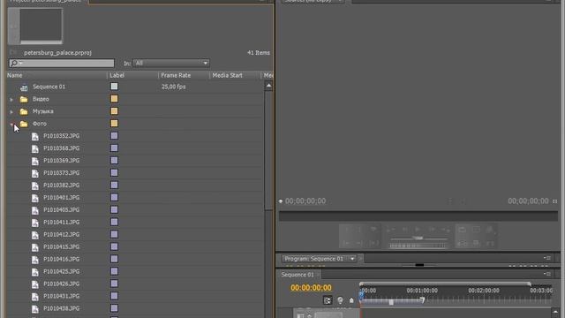Select the P1010415.JPG file name
The width and height of the screenshot is (565, 318).
[62, 247]
